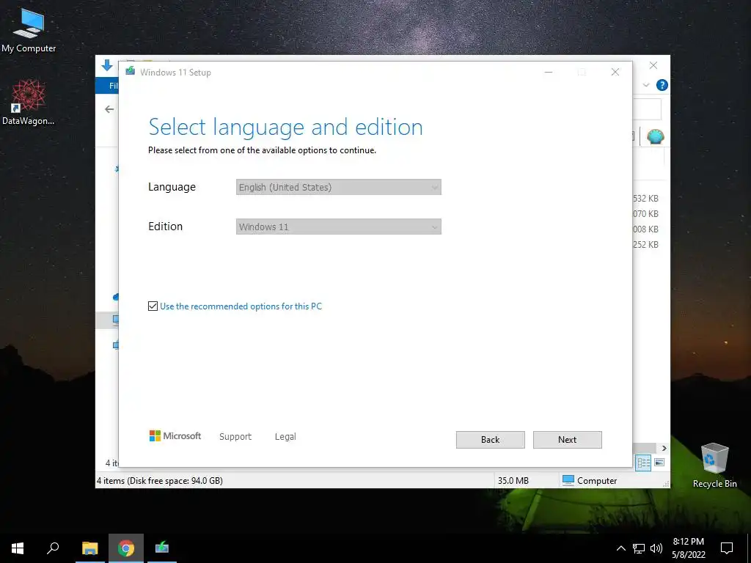
Task: Open the network tray icon
Action: click(639, 548)
